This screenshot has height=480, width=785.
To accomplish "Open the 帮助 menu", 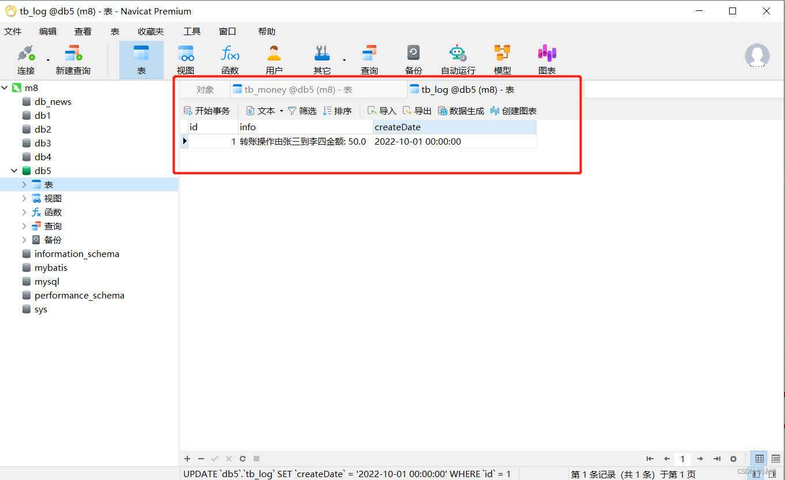I will pos(267,32).
